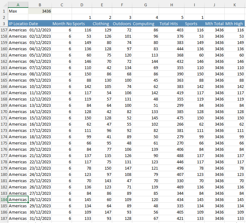
Task: Click the 'Mth Total' header cell
Action: [x=215, y=24]
